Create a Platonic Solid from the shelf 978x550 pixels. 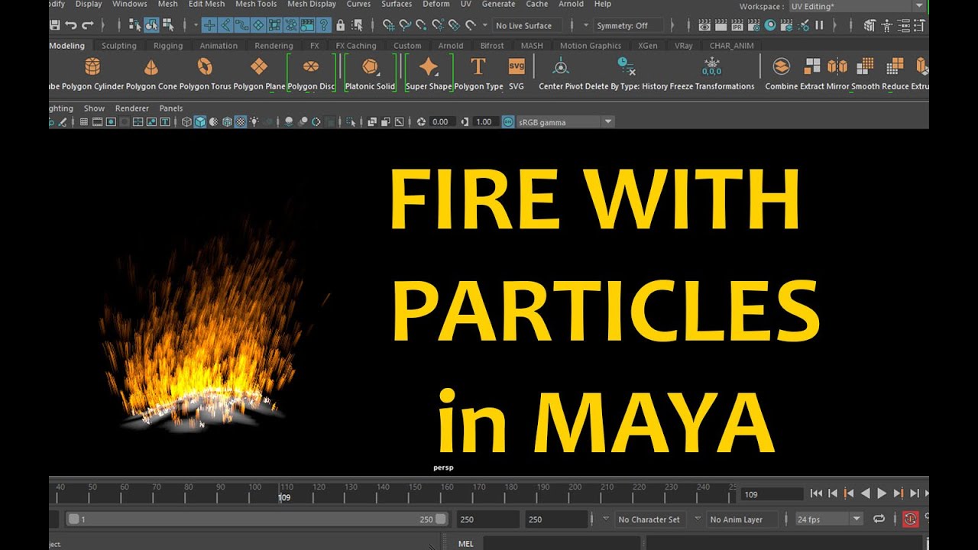pos(371,66)
